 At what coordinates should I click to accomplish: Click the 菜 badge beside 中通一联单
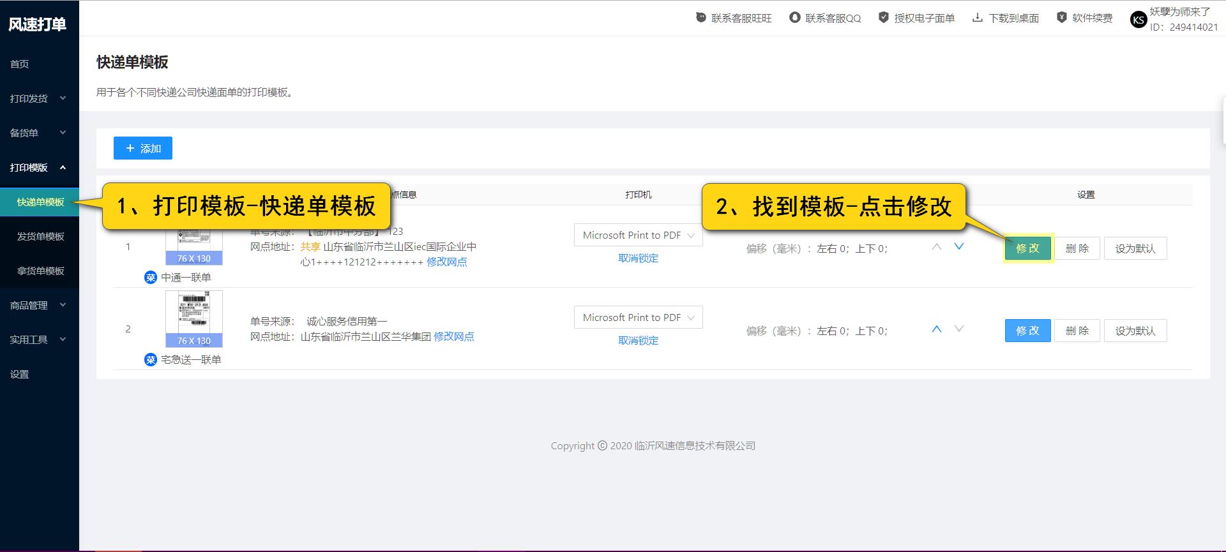click(x=151, y=278)
